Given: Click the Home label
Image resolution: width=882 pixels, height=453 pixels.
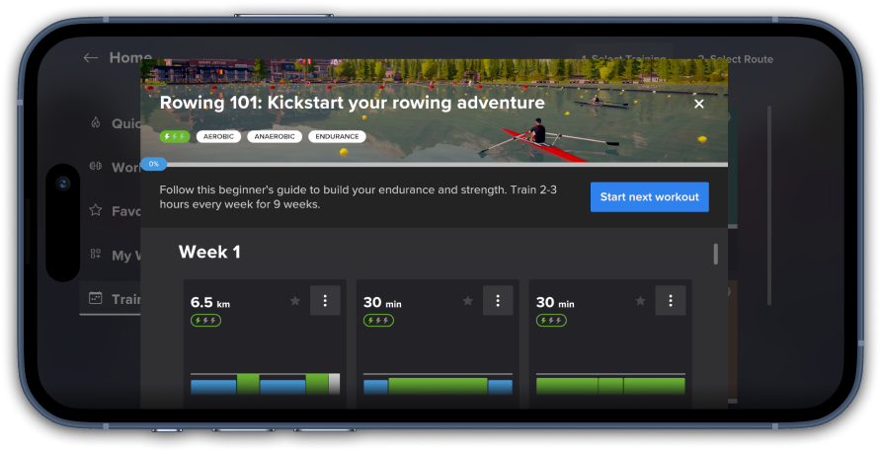Looking at the screenshot, I should pyautogui.click(x=130, y=57).
